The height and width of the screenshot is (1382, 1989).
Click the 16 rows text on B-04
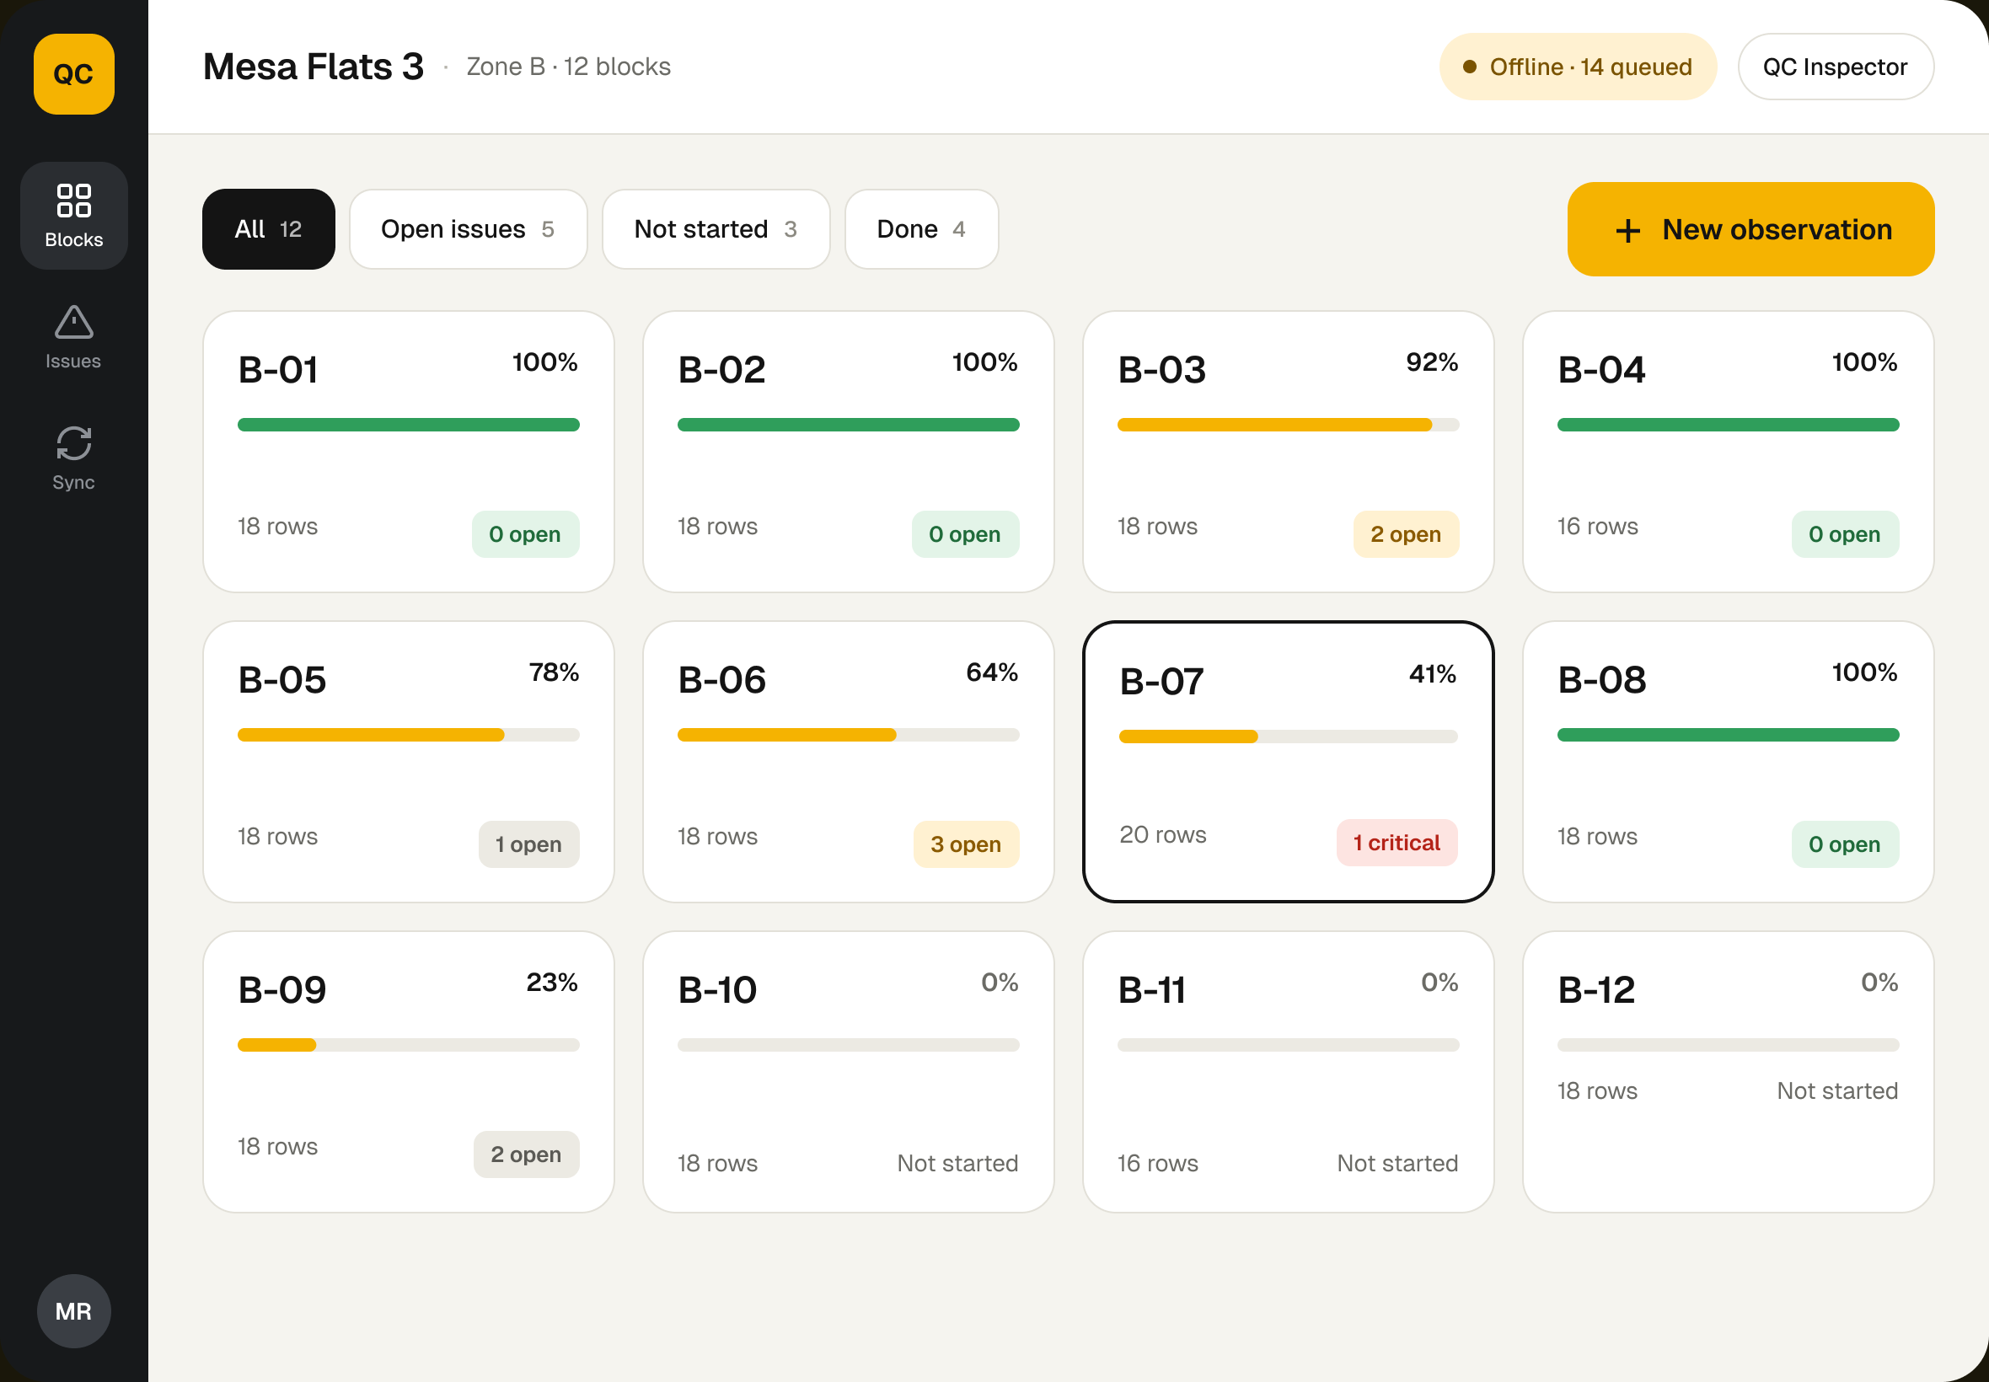pyautogui.click(x=1598, y=527)
